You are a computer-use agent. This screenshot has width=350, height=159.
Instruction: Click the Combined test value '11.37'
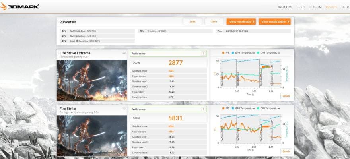pos(171,153)
